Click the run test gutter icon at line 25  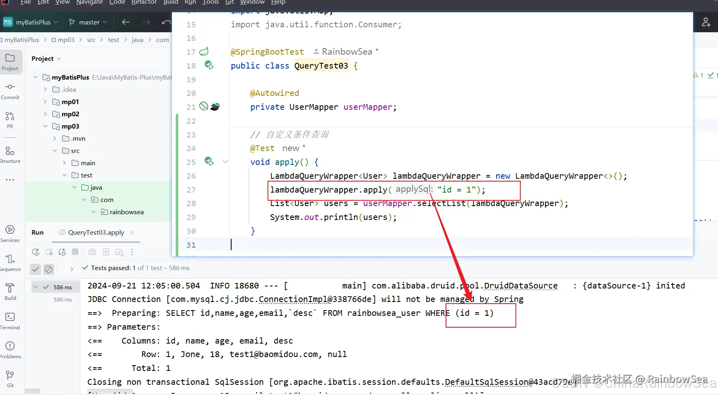click(x=209, y=161)
